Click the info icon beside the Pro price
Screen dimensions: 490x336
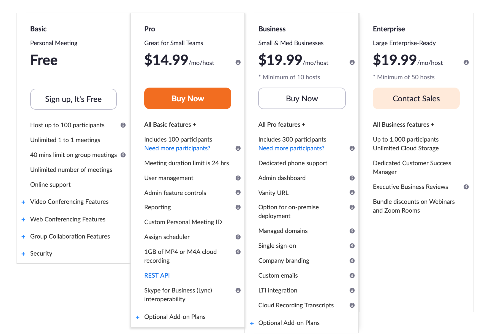[238, 62]
